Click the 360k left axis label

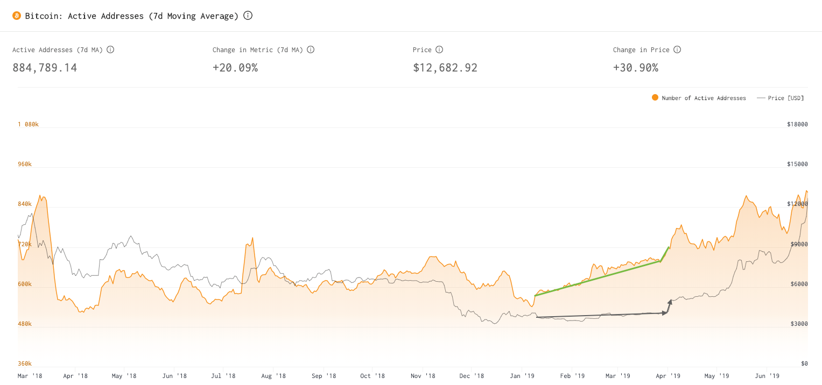(25, 364)
